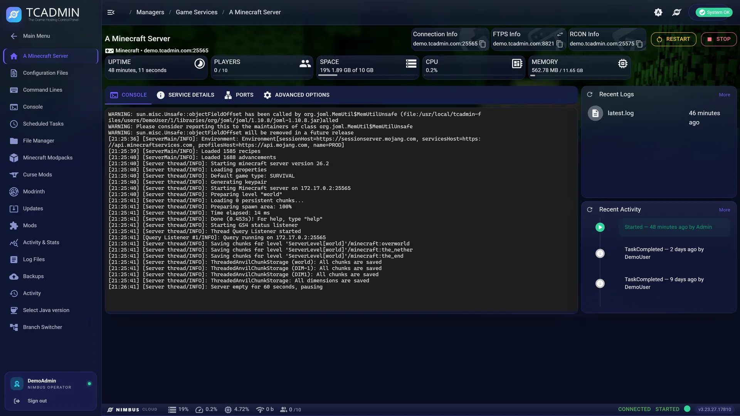This screenshot has width=740, height=416.
Task: Open Branch Switcher
Action: (x=50, y=327)
